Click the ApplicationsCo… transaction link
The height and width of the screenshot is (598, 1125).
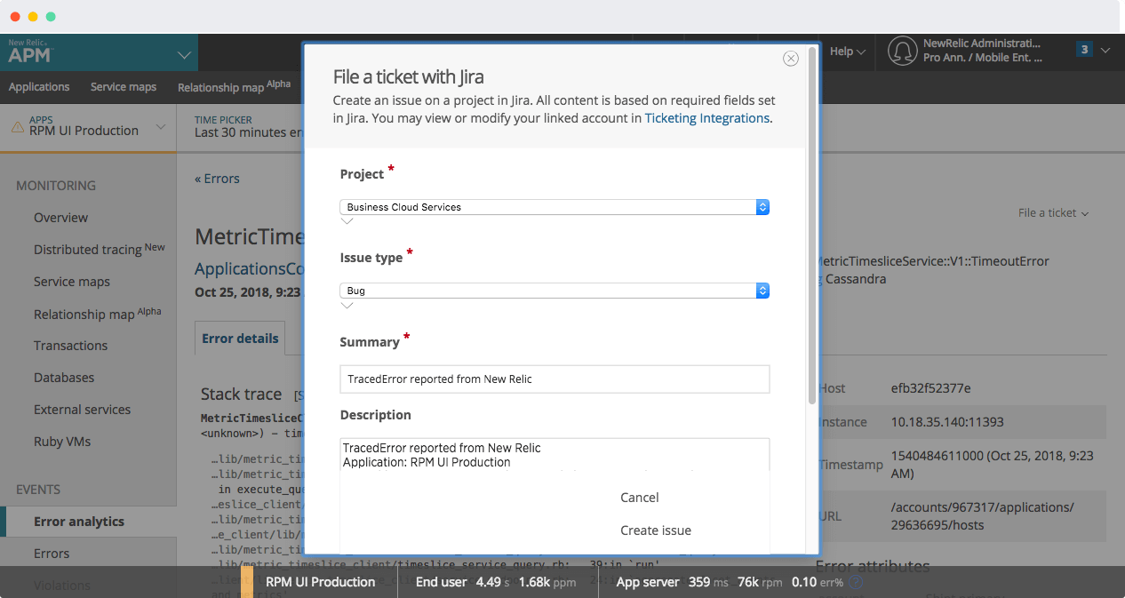coord(250,268)
